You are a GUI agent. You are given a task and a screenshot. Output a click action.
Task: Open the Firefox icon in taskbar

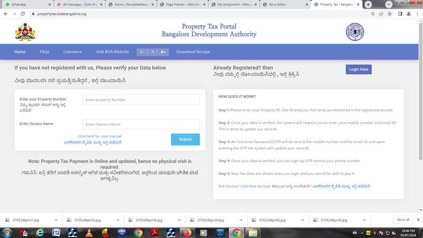tap(187, 232)
